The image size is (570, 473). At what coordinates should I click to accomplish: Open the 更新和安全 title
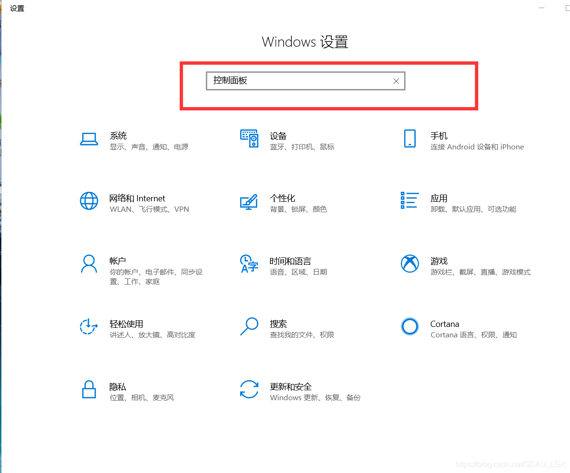pos(290,387)
